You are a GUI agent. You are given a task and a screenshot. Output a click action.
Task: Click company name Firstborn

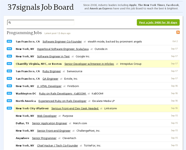point(73,86)
